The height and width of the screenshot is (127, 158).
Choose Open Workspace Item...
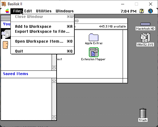42,41
